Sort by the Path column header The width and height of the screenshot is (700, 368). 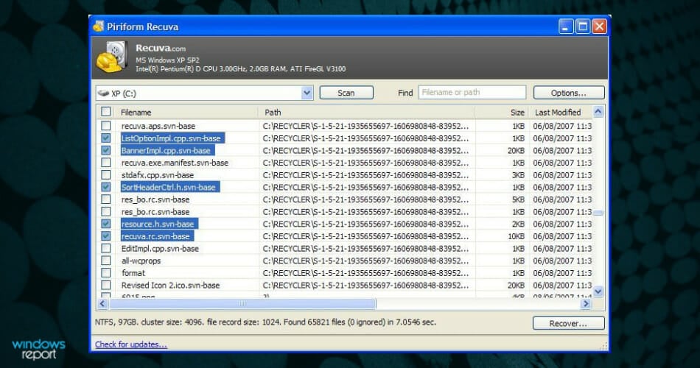tap(273, 113)
